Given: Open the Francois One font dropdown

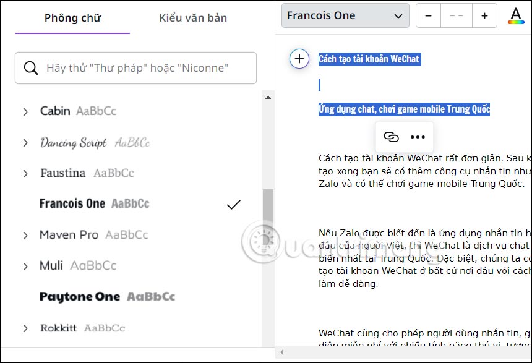Looking at the screenshot, I should click(x=345, y=15).
